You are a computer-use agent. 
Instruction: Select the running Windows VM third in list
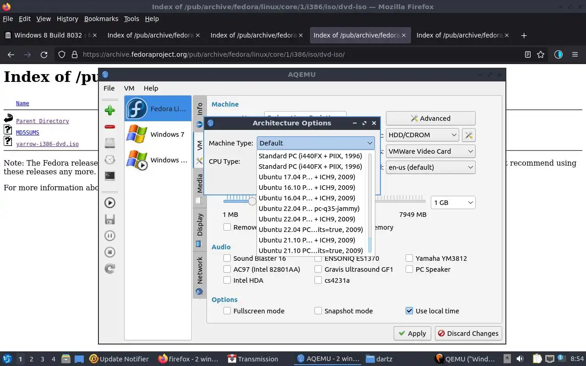coord(158,160)
